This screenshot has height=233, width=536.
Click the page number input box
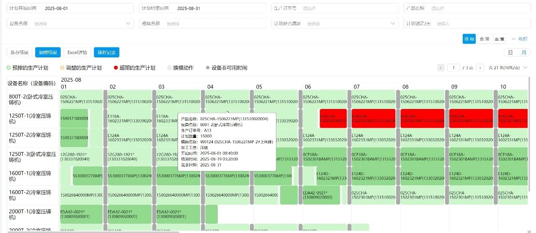pyautogui.click(x=454, y=67)
